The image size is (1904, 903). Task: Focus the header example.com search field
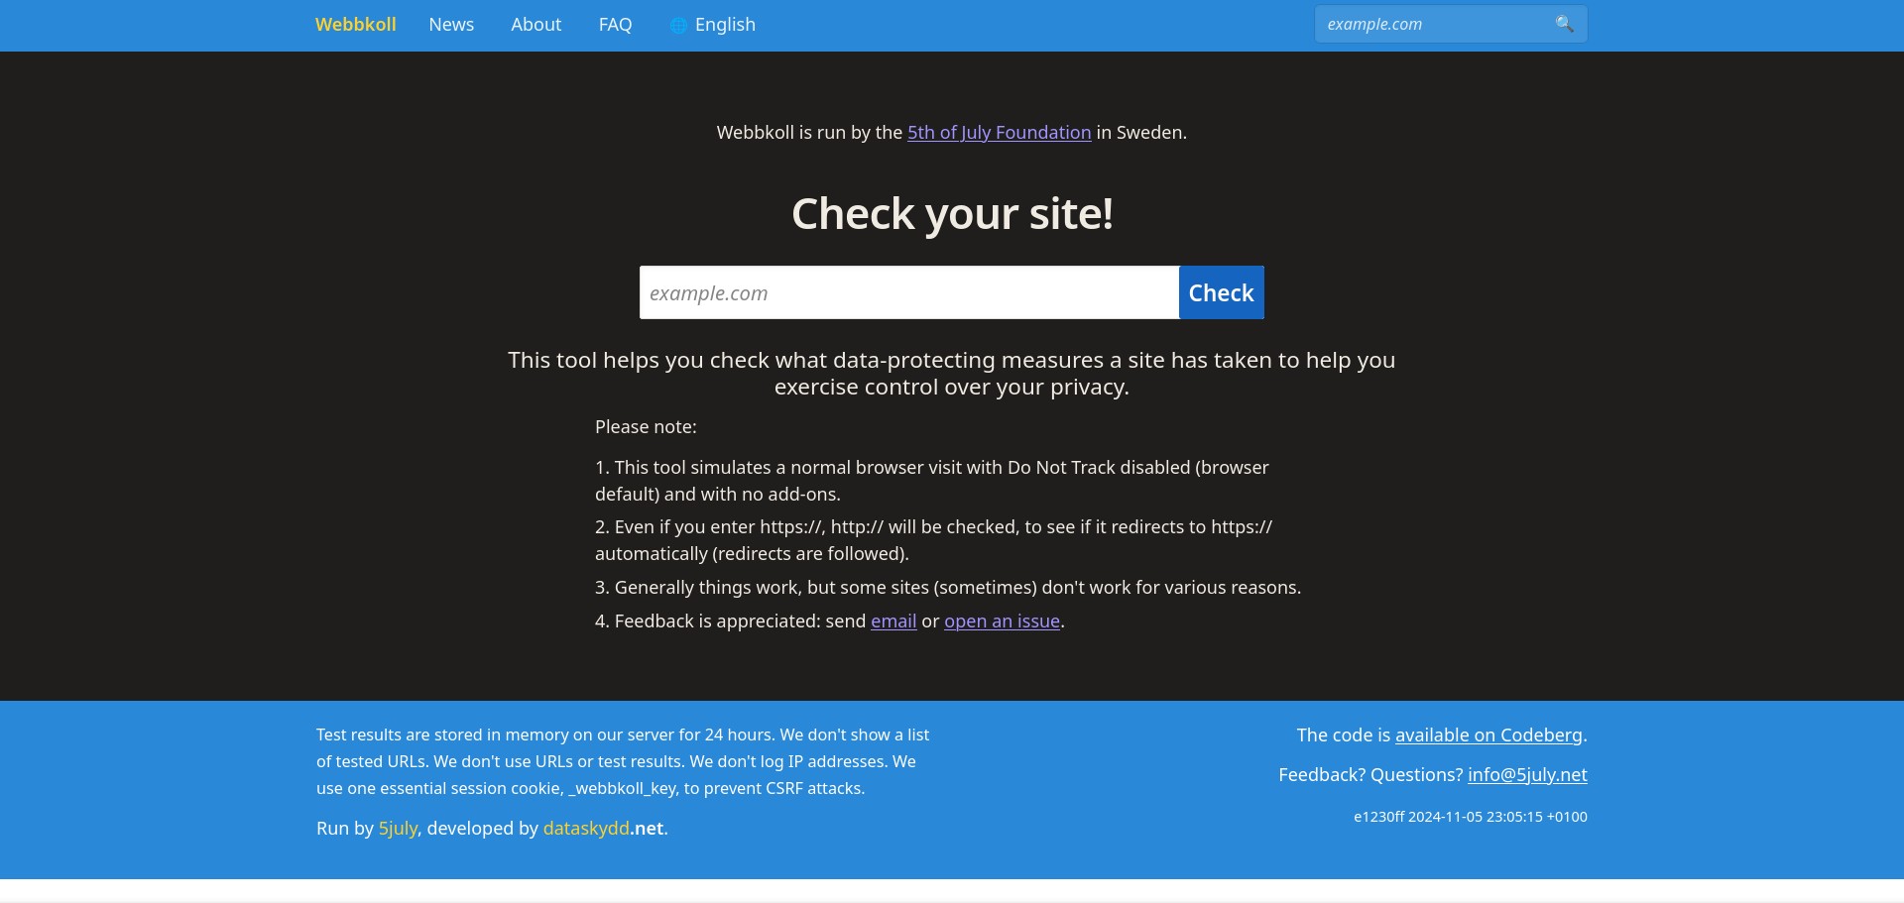[1433, 25]
